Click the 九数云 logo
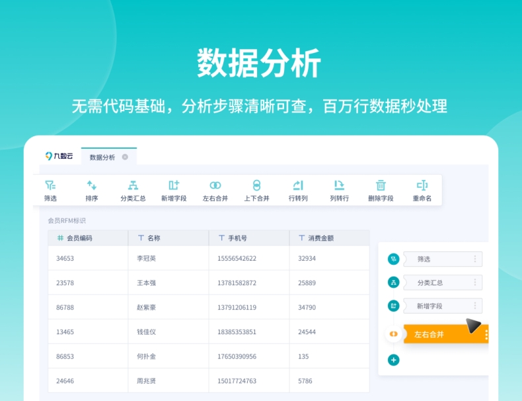 tap(59, 156)
